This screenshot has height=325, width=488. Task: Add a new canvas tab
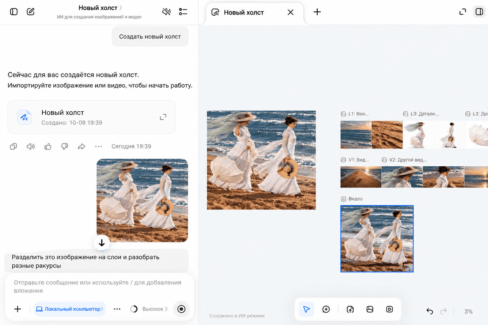317,12
